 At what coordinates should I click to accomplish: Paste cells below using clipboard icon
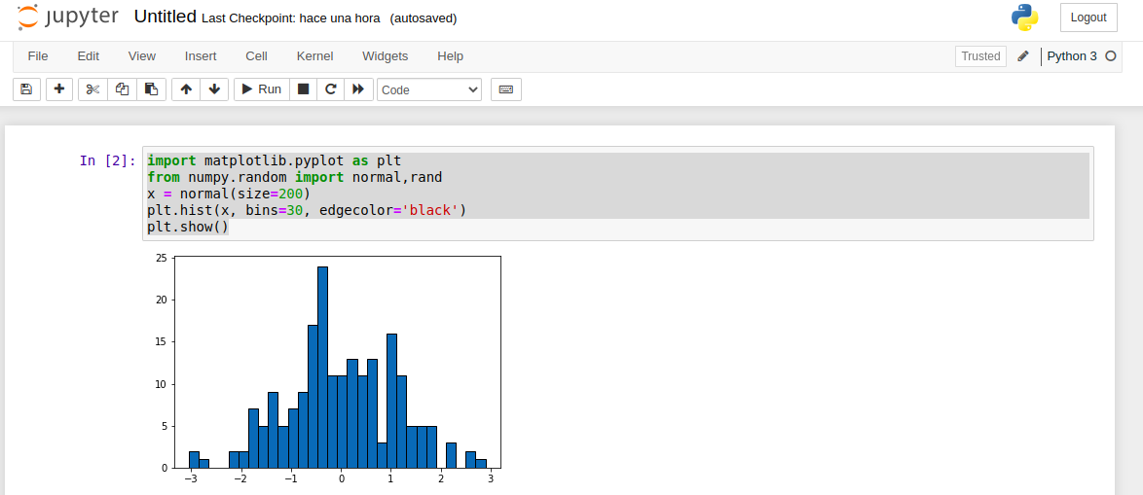pyautogui.click(x=151, y=89)
